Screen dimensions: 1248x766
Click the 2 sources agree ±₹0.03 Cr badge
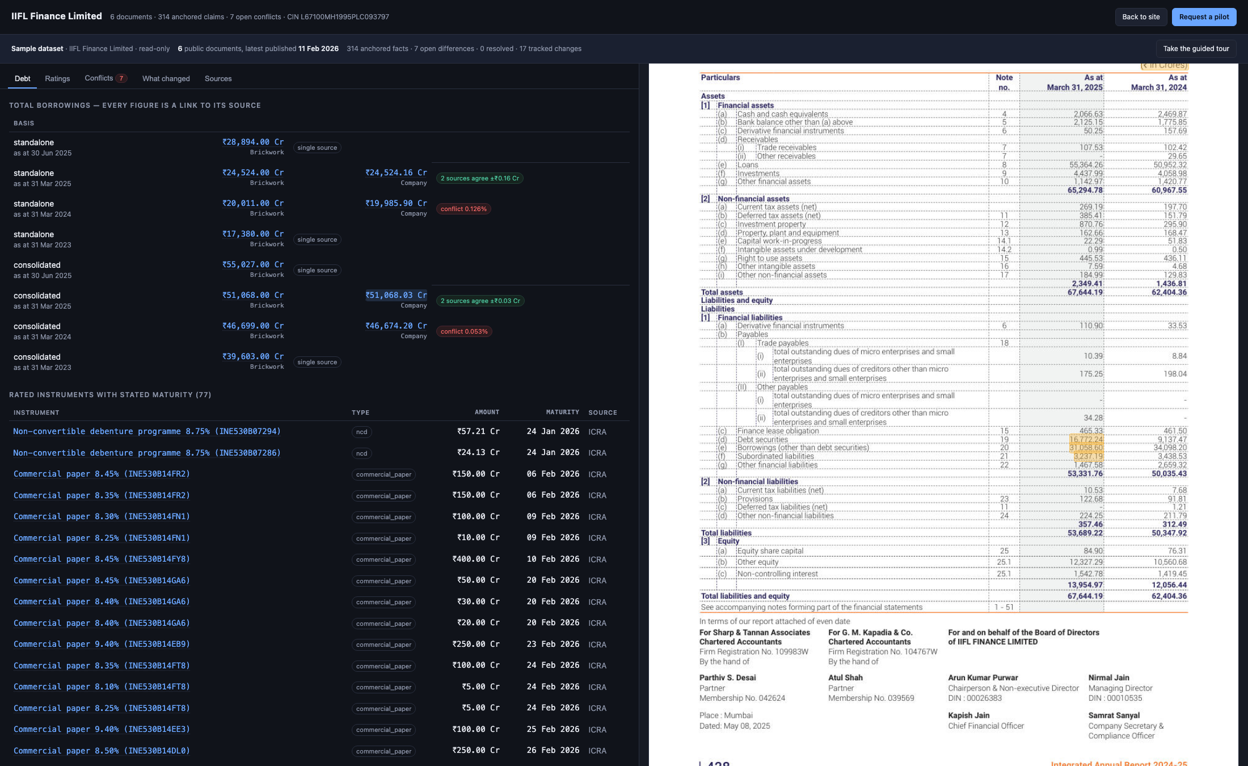point(480,301)
